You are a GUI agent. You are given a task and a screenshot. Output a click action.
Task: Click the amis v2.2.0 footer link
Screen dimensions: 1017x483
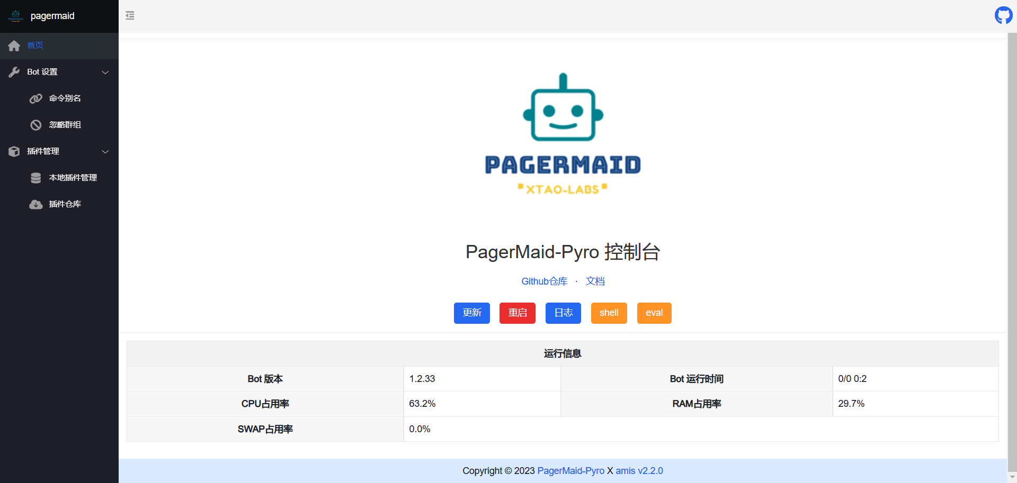(x=639, y=471)
